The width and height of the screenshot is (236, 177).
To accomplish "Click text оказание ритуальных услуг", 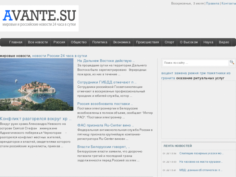I will tap(200, 78).
